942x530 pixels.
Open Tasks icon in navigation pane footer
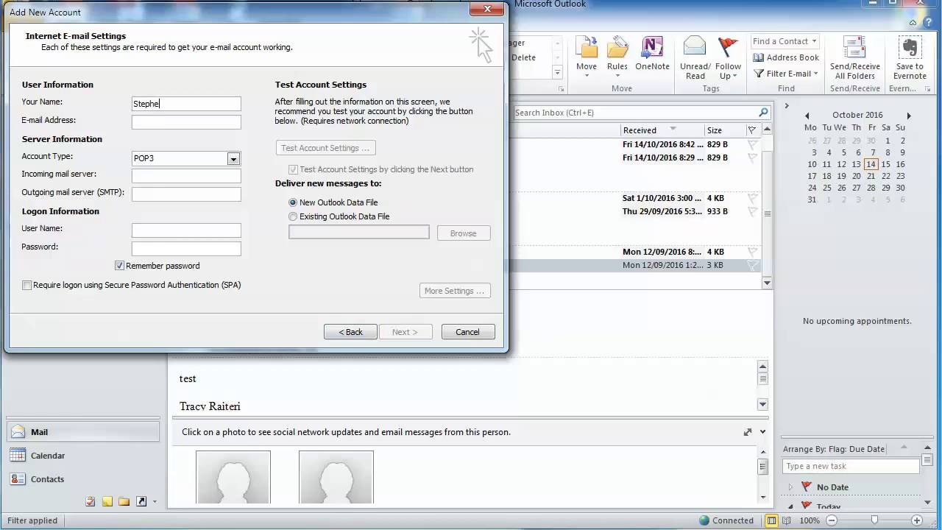coord(90,501)
